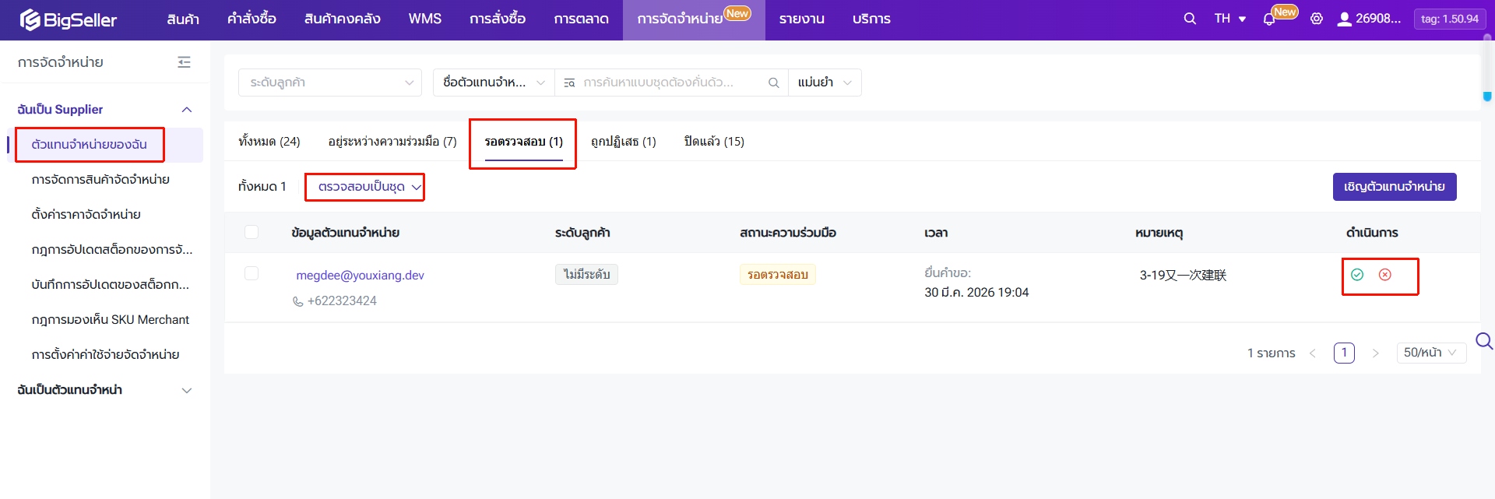
Task: Tick the select-all checkbox in table header
Action: pyautogui.click(x=252, y=232)
